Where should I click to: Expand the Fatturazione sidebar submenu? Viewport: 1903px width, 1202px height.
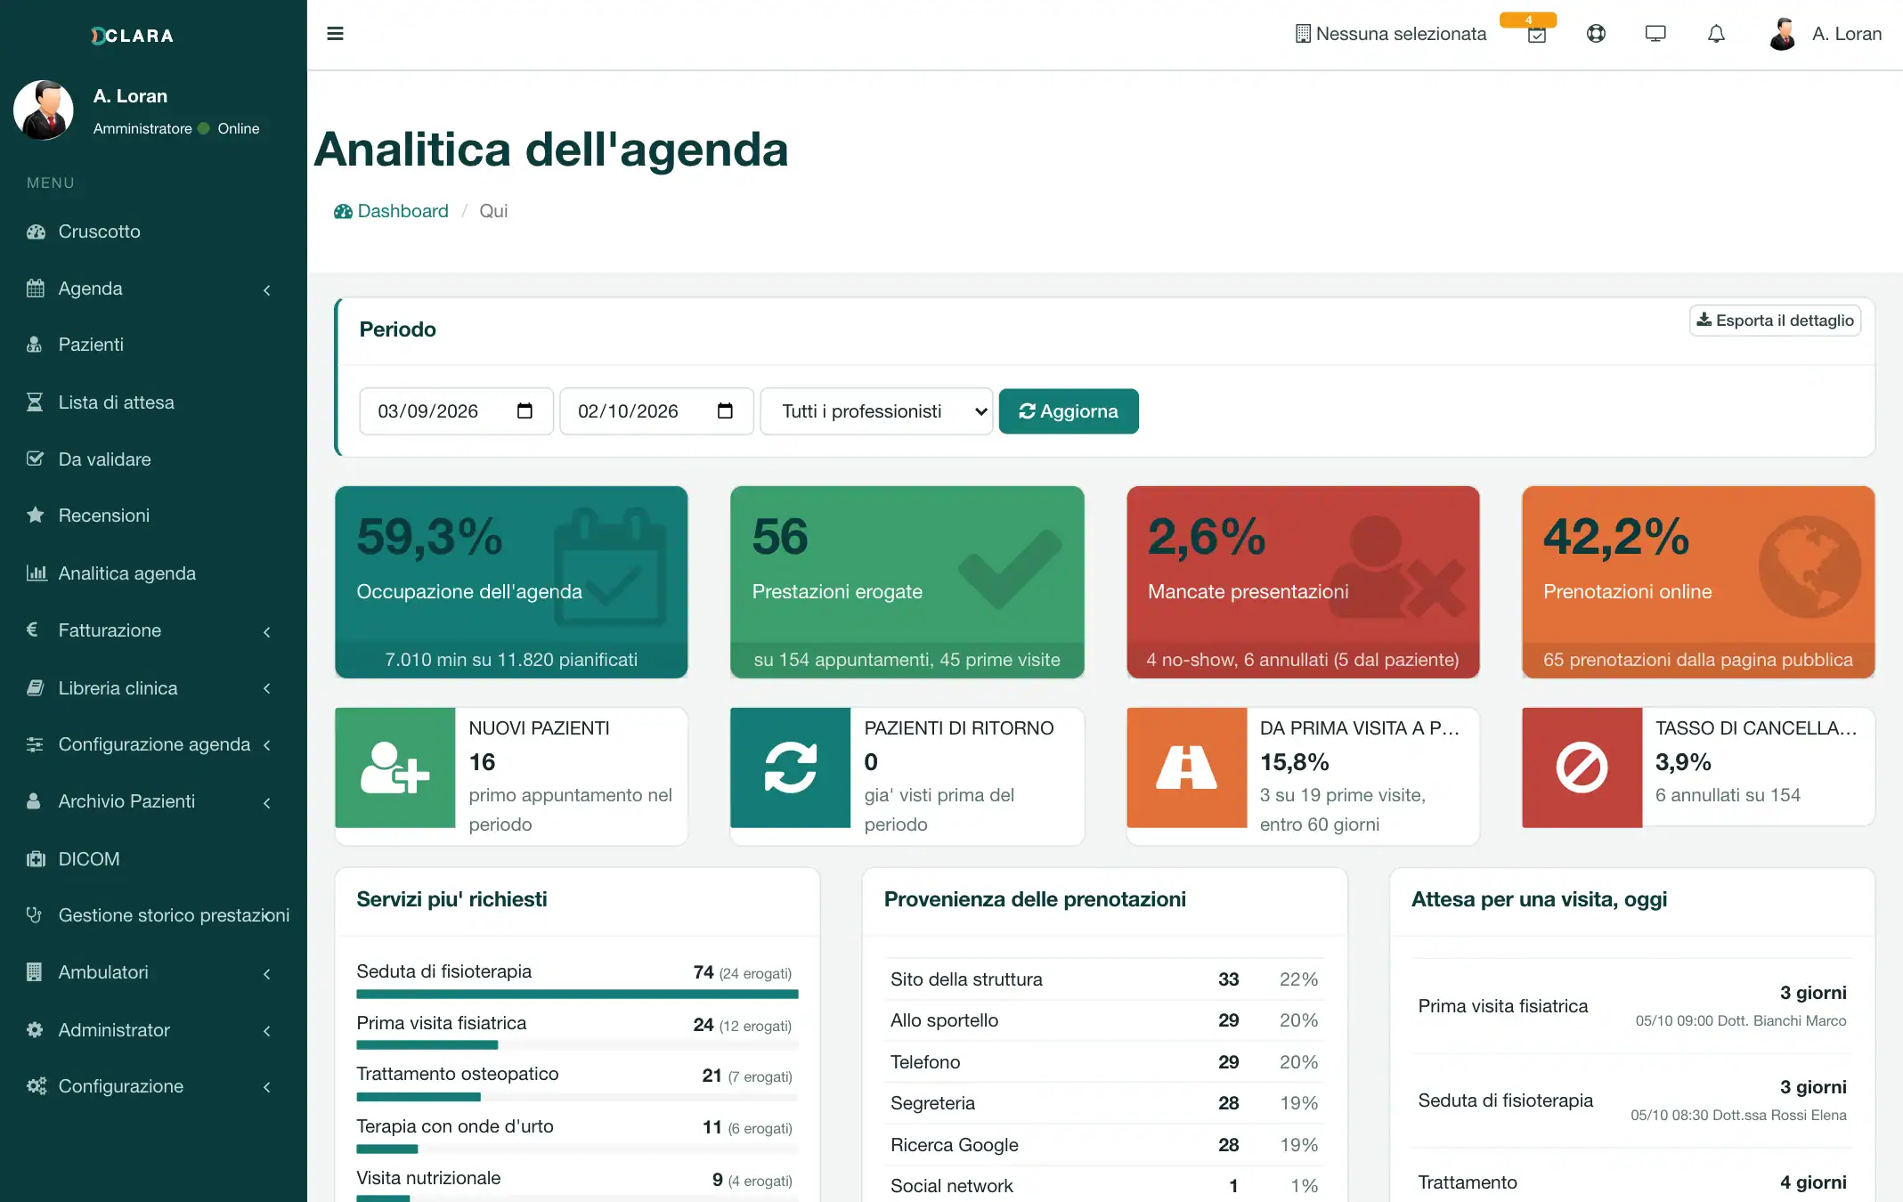[266, 631]
